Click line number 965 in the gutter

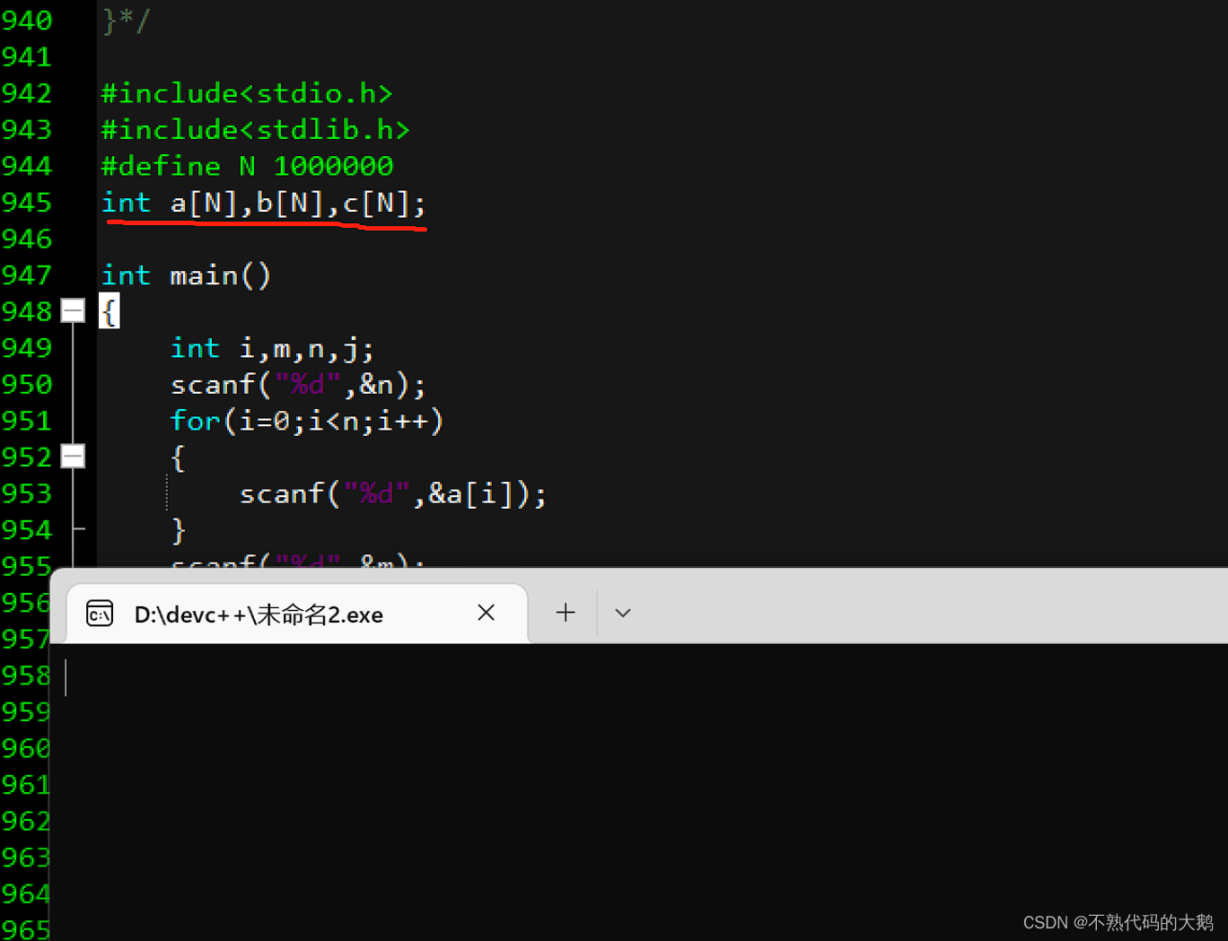[x=26, y=928]
